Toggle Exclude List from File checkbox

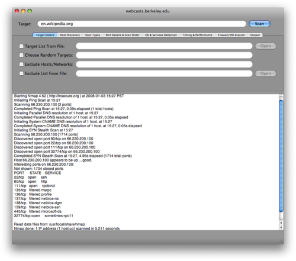click(21, 73)
